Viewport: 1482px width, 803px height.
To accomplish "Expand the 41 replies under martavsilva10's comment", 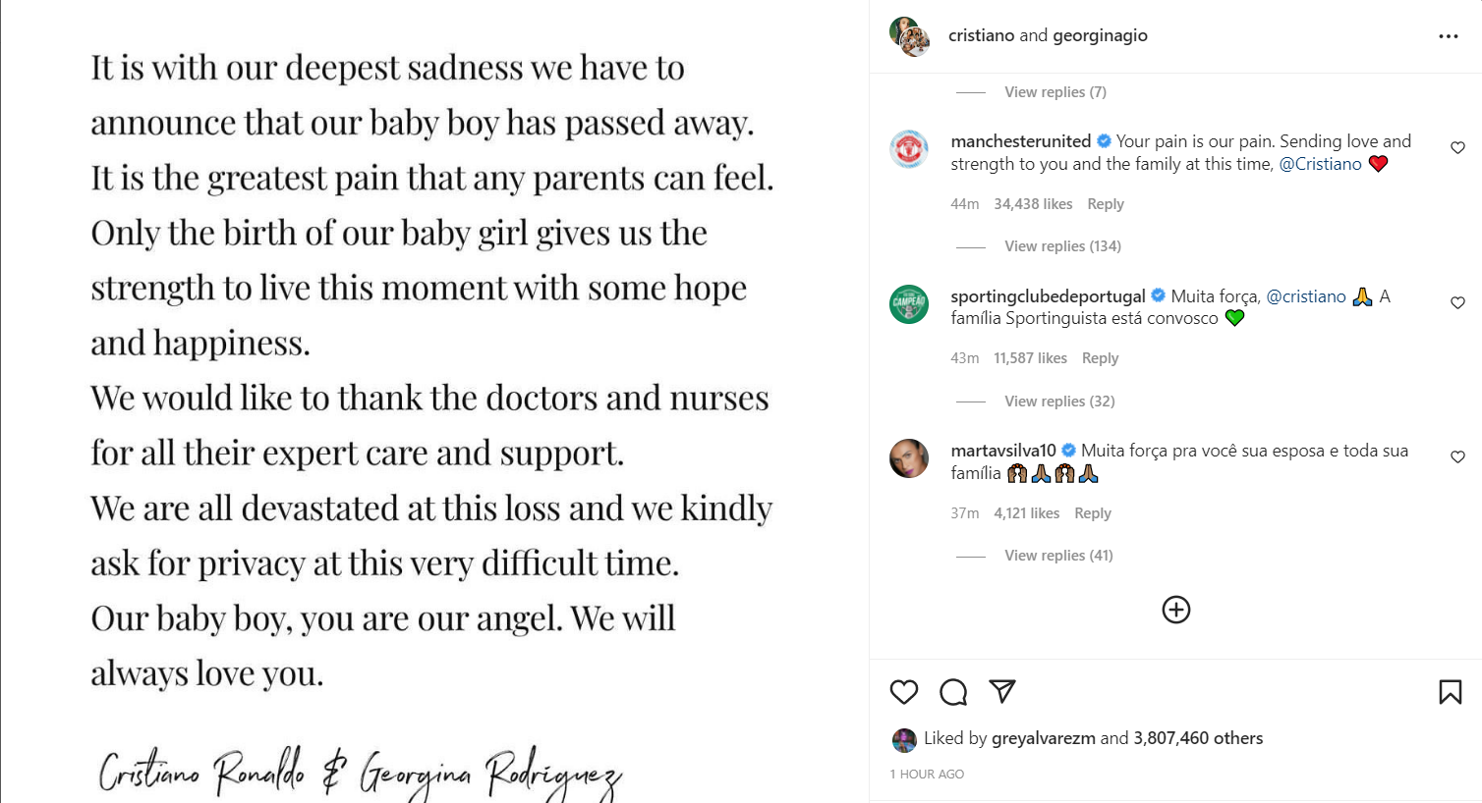I will pyautogui.click(x=1057, y=556).
